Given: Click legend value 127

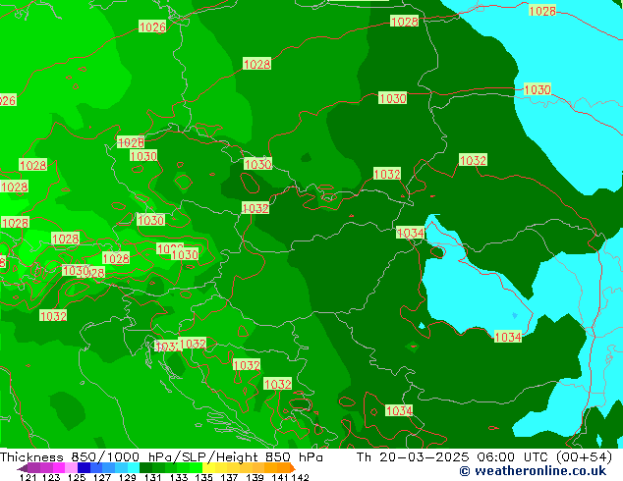Looking at the screenshot, I should pyautogui.click(x=102, y=477).
